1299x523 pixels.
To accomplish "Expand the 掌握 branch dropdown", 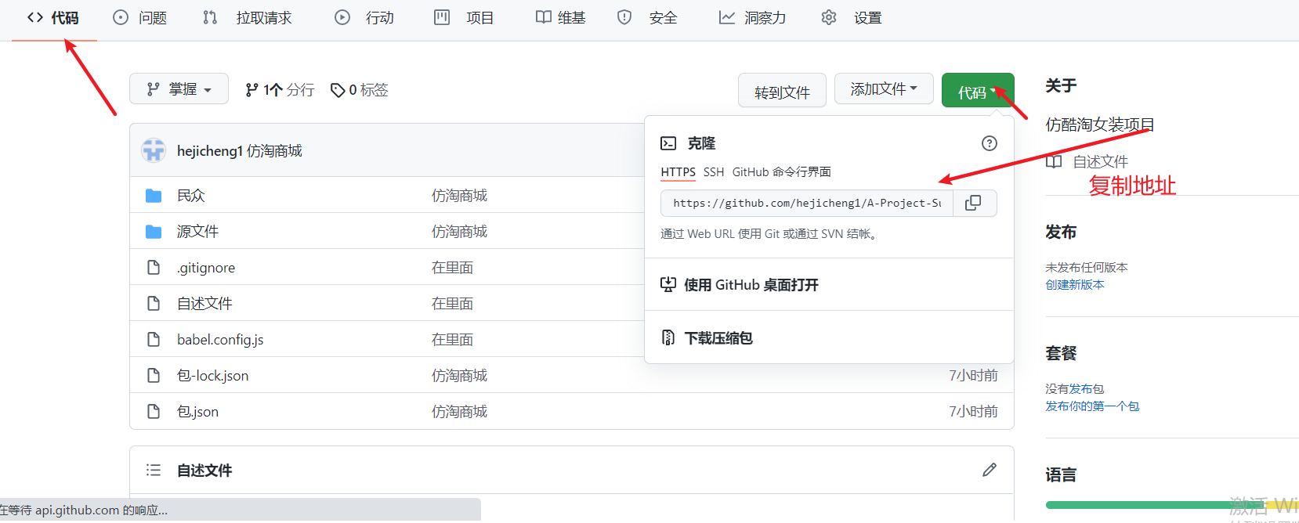I will click(x=179, y=89).
